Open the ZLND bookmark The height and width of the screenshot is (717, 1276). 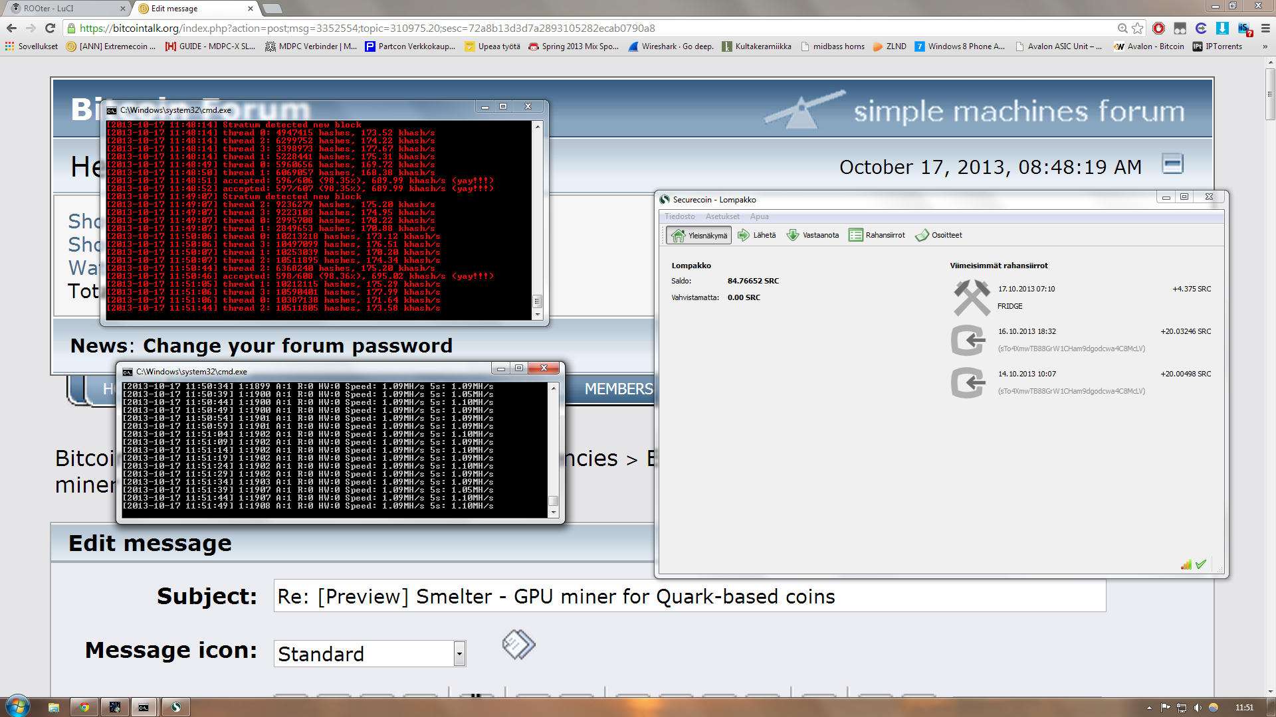[890, 46]
